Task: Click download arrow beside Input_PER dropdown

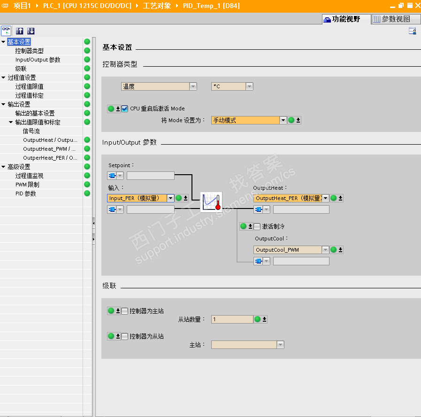Action: pyautogui.click(x=185, y=198)
